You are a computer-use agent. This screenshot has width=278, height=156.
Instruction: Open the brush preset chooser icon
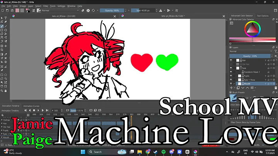point(39,10)
